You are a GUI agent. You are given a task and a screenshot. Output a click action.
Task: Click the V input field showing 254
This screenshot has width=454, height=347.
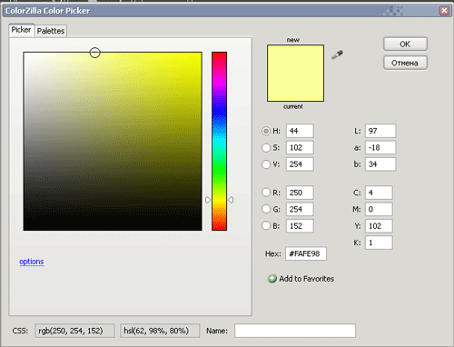[300, 164]
